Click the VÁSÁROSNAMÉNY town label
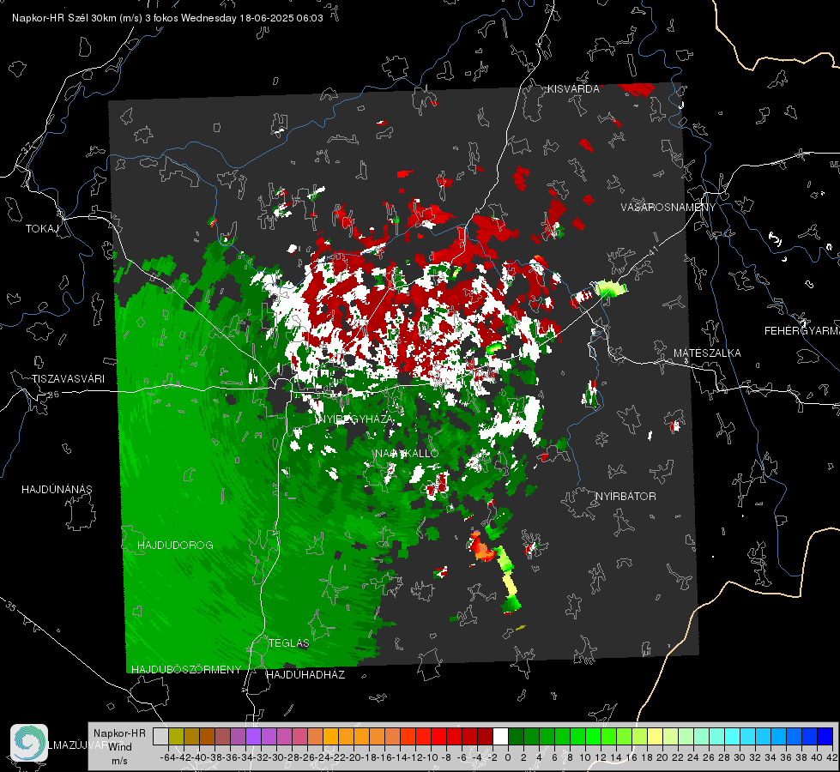This screenshot has width=840, height=772. (668, 207)
